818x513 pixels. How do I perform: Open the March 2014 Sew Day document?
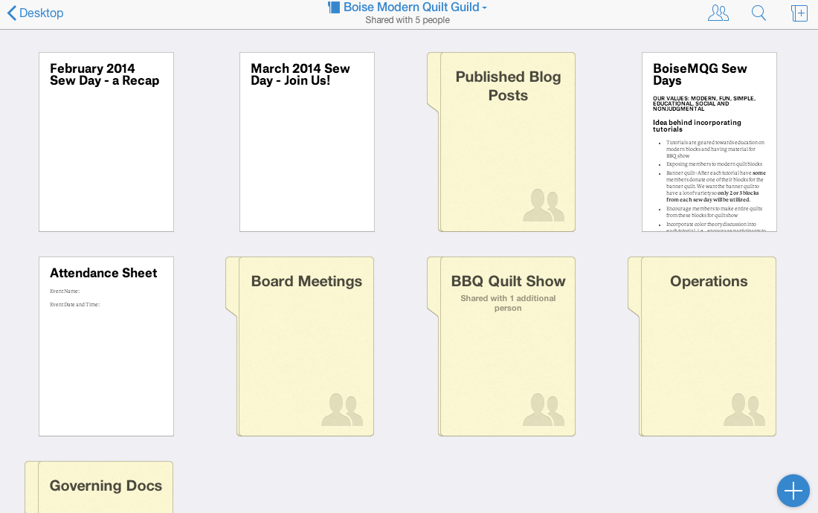coord(307,142)
